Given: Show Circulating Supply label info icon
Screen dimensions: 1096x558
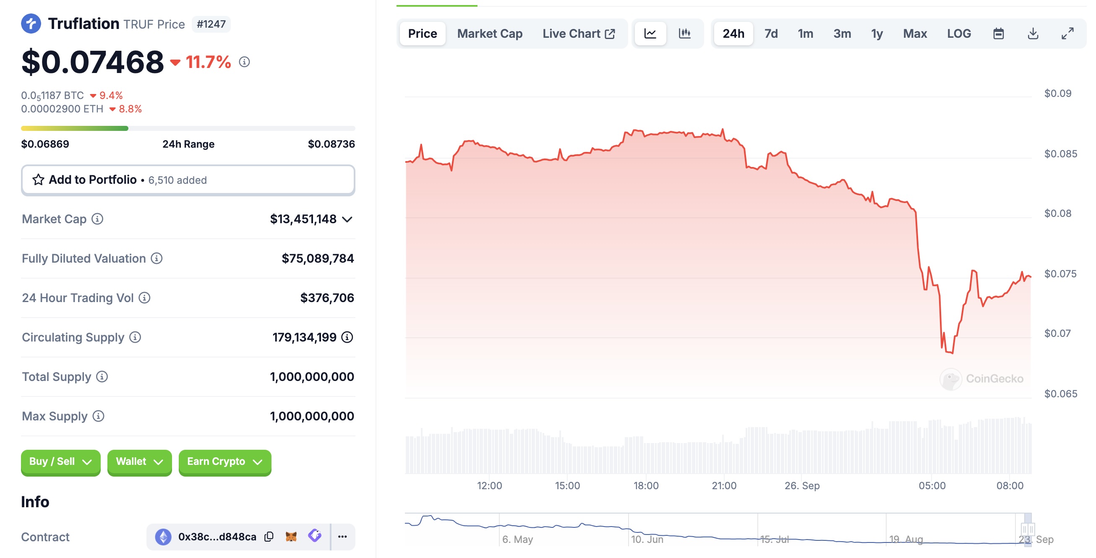Looking at the screenshot, I should point(135,338).
